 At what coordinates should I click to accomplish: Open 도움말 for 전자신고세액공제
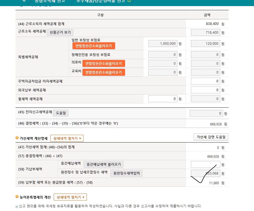pos(60,113)
